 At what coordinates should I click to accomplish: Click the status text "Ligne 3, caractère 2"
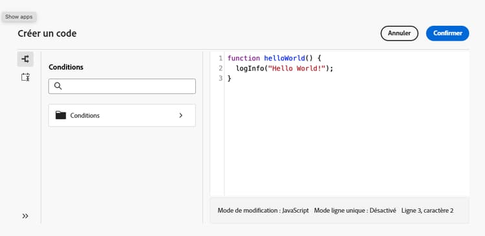[x=427, y=210]
